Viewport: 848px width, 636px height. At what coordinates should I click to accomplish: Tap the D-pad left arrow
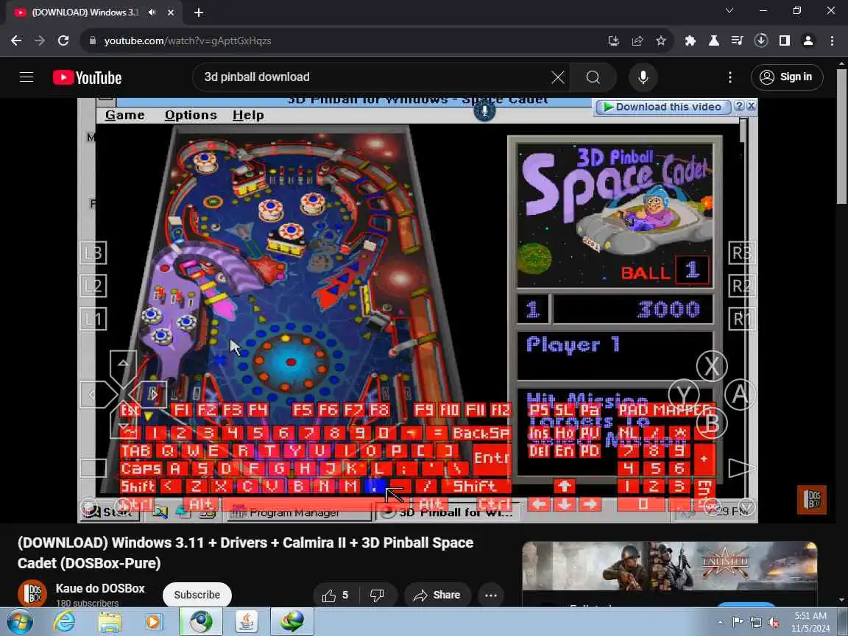[93, 395]
